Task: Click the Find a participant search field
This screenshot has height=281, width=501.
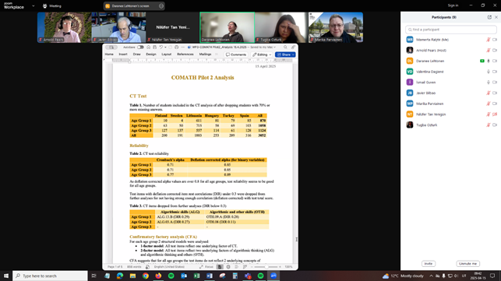Action: click(x=451, y=30)
